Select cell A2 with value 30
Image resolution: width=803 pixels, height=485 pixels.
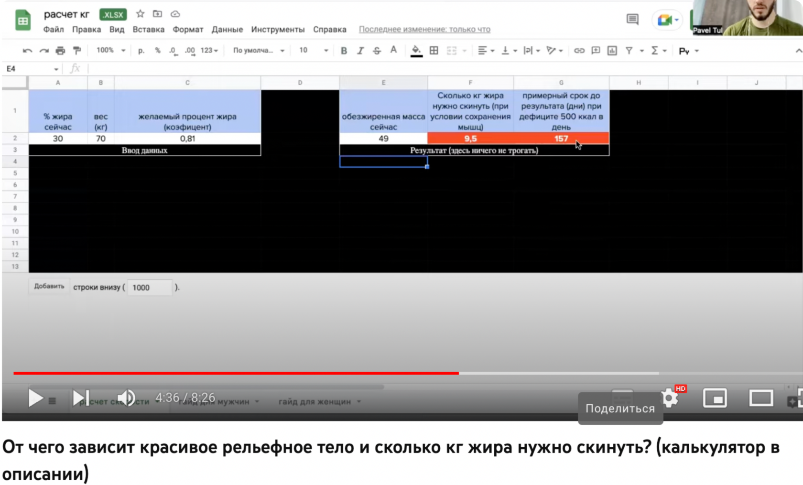[x=58, y=139]
